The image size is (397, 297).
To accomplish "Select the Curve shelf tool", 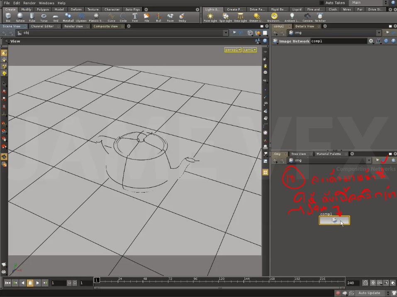I will 111,17.
